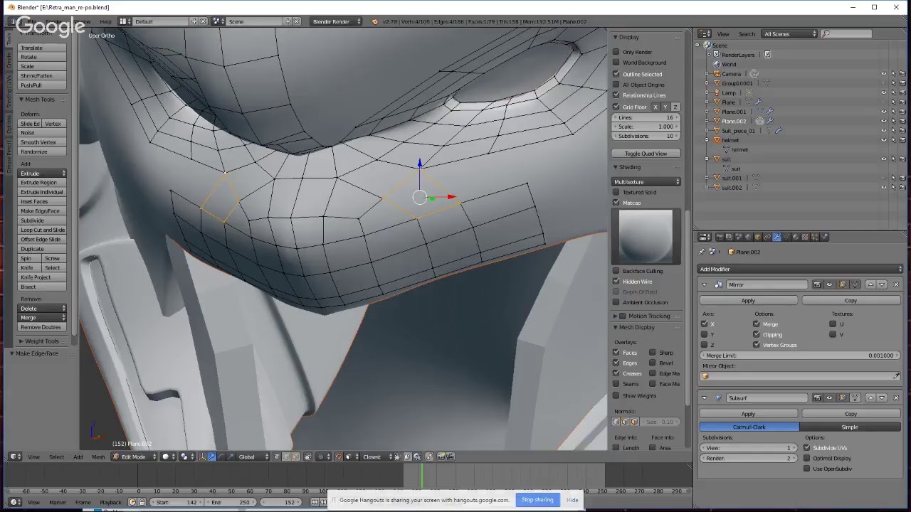
Task: Toggle Subsurf modifier viewport eye icon
Action: pyautogui.click(x=830, y=398)
